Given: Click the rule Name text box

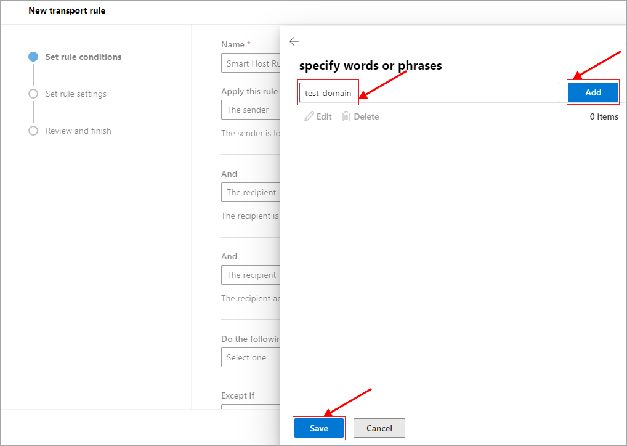Looking at the screenshot, I should coord(251,63).
